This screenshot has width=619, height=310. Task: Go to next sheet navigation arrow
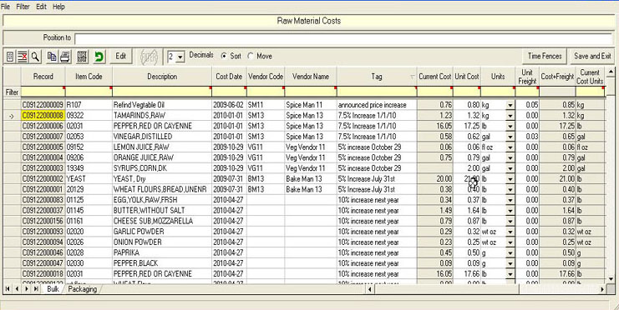(x=27, y=289)
